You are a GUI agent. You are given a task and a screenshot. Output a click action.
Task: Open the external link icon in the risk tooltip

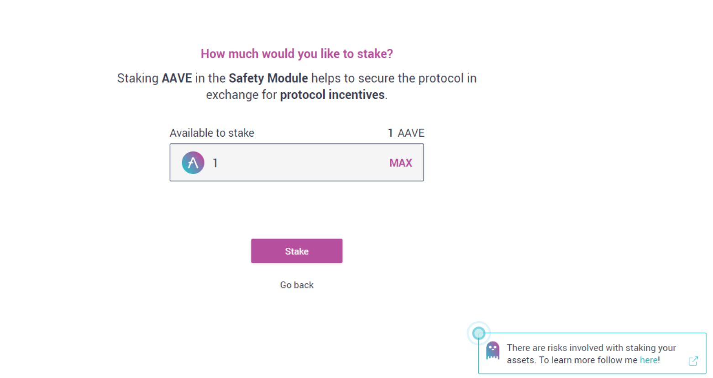coord(693,361)
